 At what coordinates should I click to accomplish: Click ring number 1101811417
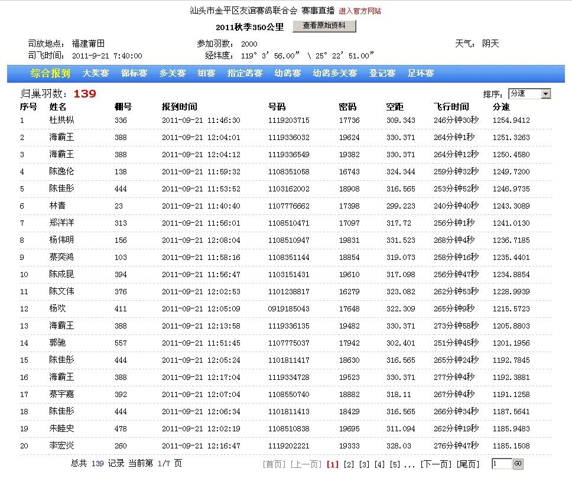[x=288, y=360]
